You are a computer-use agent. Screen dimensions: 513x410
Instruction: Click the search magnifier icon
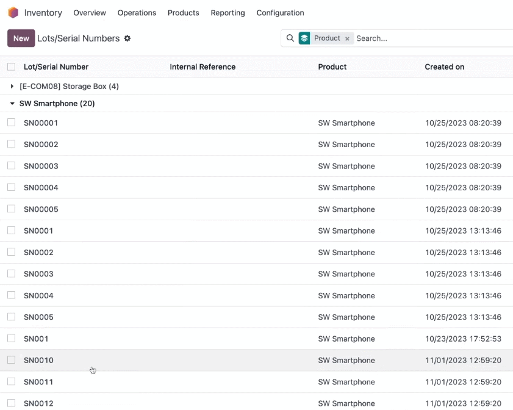(x=290, y=38)
